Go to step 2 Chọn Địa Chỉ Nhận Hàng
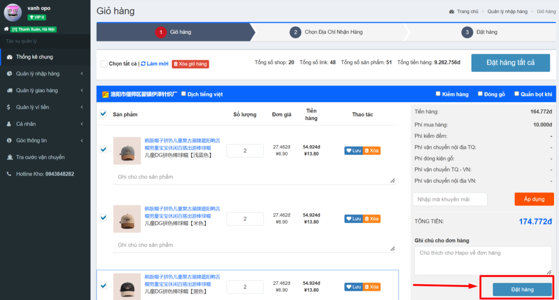 click(326, 32)
